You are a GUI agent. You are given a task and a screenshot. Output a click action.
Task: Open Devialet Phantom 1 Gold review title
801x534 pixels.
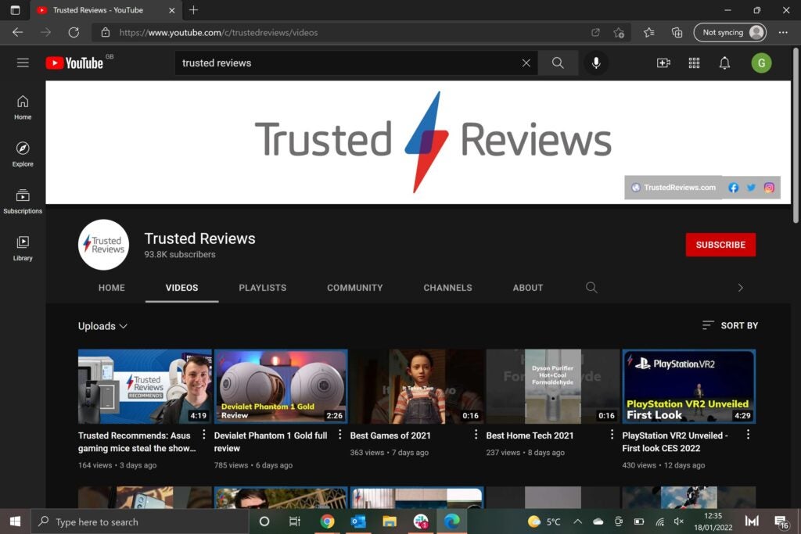271,442
